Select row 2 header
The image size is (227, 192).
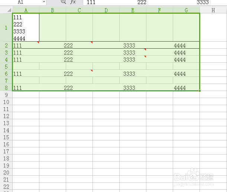6,45
